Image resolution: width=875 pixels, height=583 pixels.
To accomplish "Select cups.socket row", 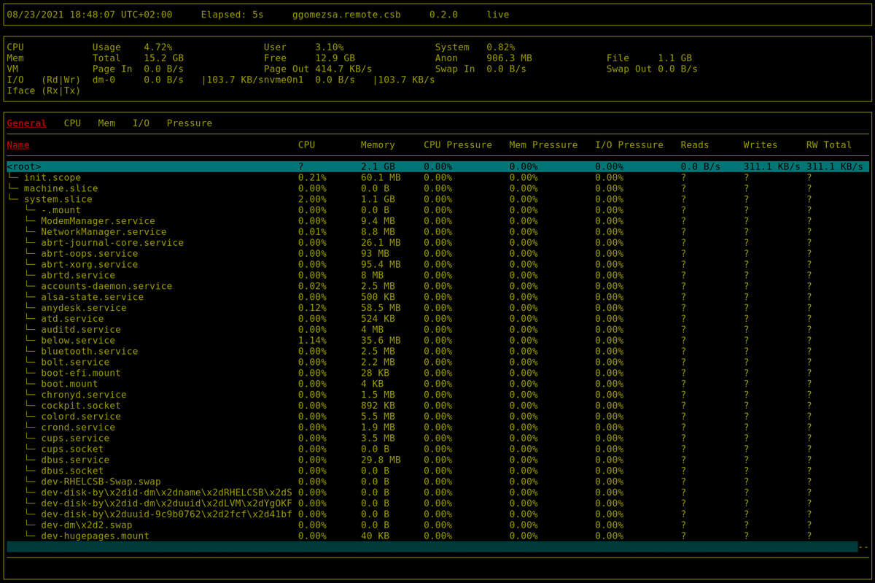I will pos(437,449).
